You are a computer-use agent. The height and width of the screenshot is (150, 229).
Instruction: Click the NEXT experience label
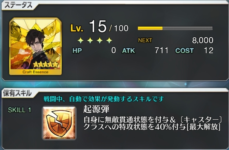click(145, 40)
